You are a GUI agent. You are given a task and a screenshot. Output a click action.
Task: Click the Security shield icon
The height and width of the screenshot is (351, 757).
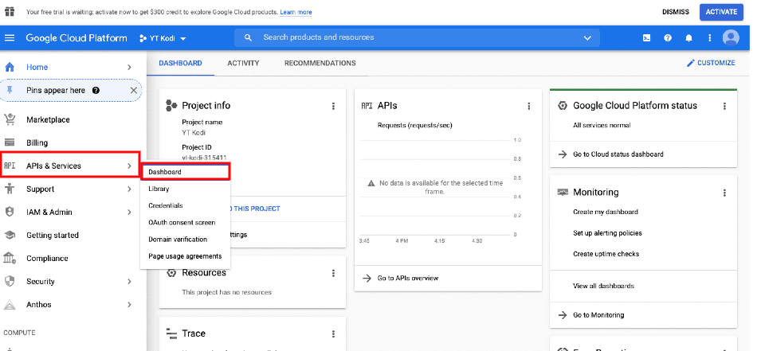(10, 281)
